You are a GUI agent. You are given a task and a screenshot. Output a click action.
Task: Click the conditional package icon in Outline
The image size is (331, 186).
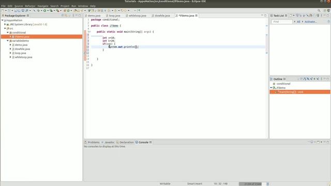click(x=274, y=84)
